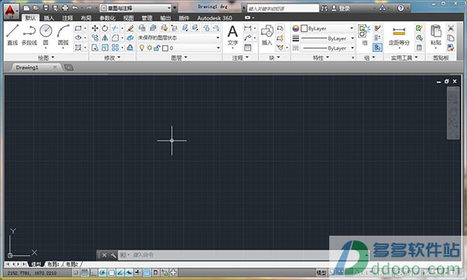Click the command line wrench customize icon
The width and height of the screenshot is (467, 280).
point(113,255)
